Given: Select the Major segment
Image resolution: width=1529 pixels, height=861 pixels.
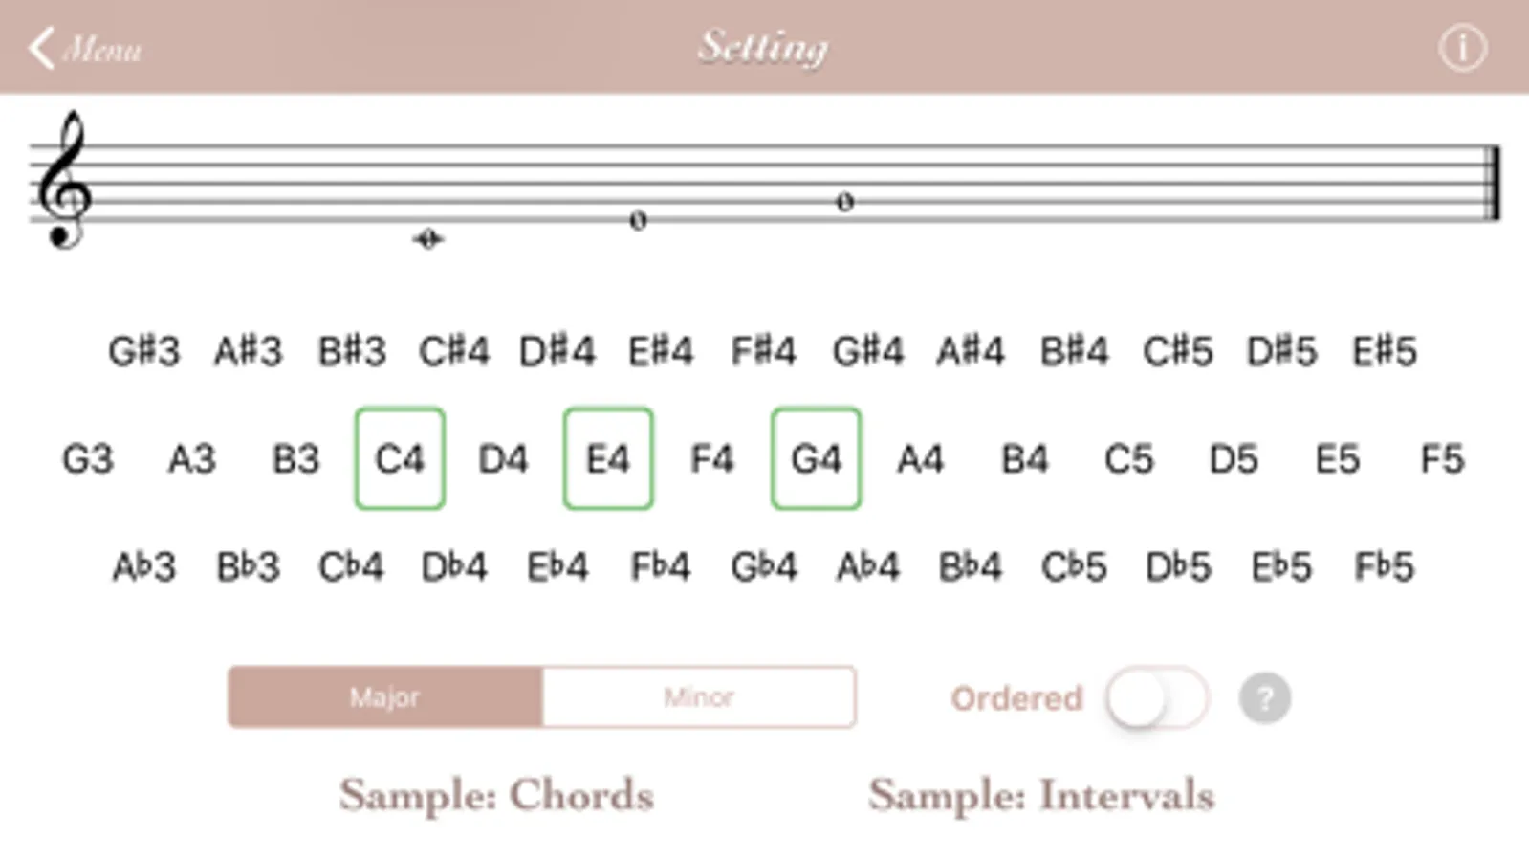Looking at the screenshot, I should pos(385,697).
